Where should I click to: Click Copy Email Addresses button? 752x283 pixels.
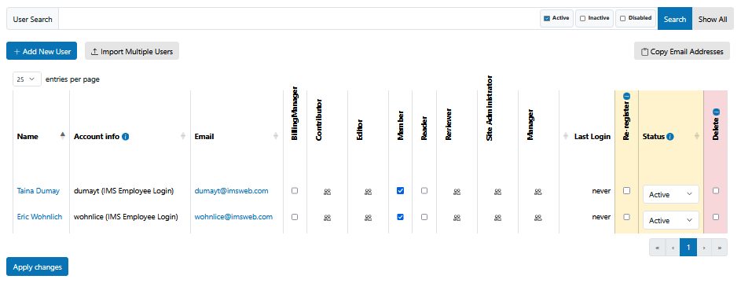(x=682, y=51)
